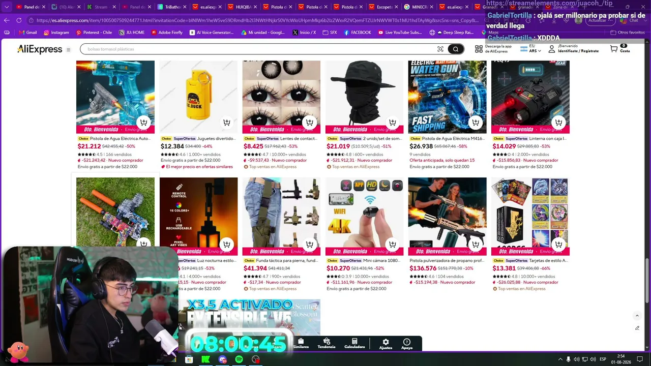Add the mini camera 1080 to cart
This screenshot has width=651, height=366.
[x=393, y=245]
